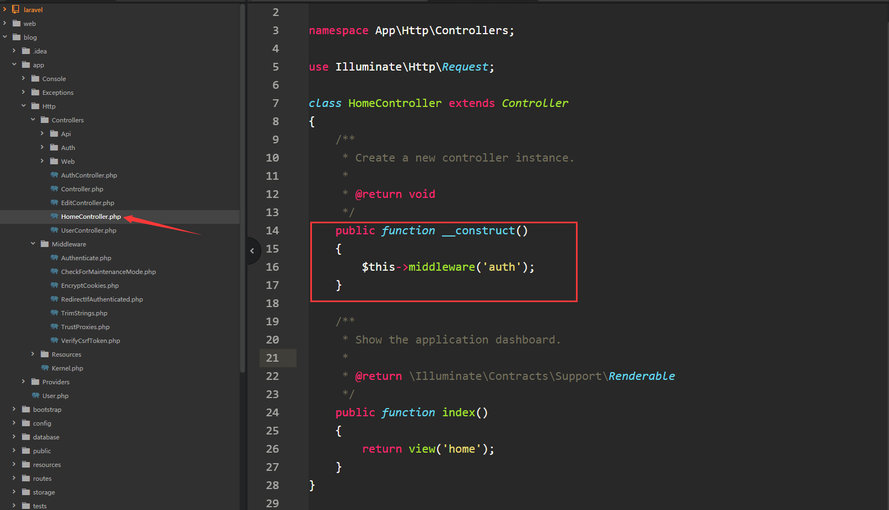
Task: Collapse the app folder arrow
Action: 14,65
